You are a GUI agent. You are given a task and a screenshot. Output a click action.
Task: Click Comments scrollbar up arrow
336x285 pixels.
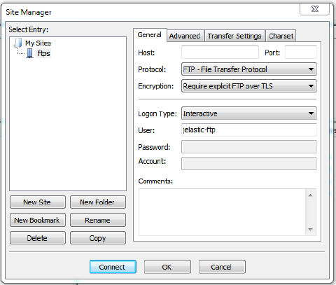point(310,195)
